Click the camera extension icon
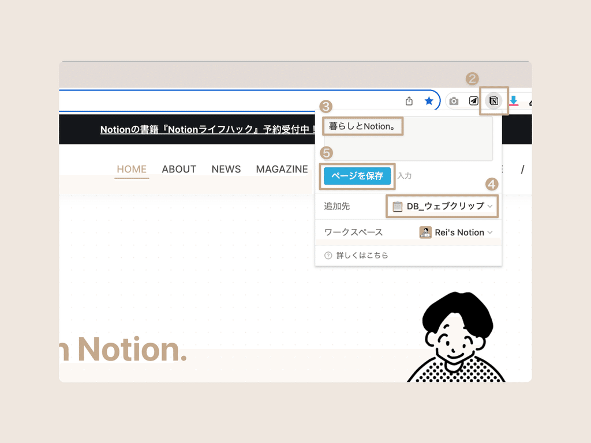 point(454,101)
